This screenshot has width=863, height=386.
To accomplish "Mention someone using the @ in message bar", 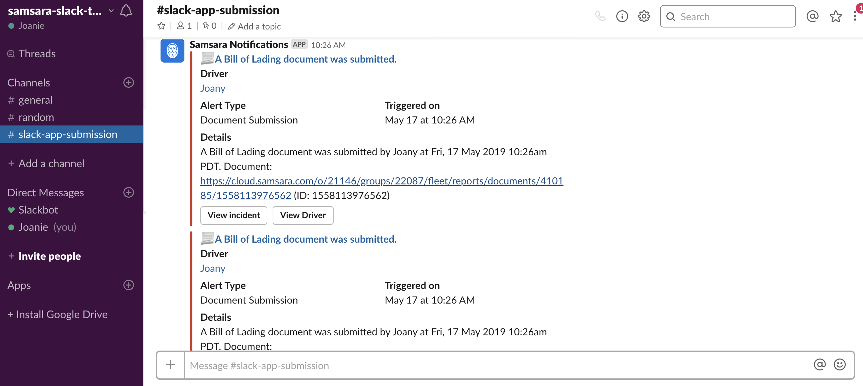I will 820,365.
